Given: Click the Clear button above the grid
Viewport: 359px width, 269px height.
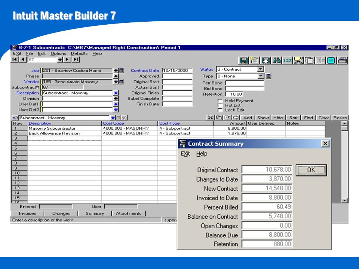Looking at the screenshot, I should [x=323, y=118].
